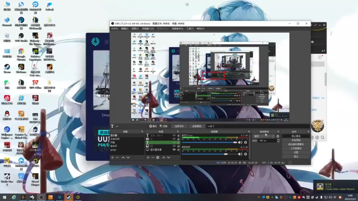Click the transition duration spinner arrows

click(x=278, y=141)
